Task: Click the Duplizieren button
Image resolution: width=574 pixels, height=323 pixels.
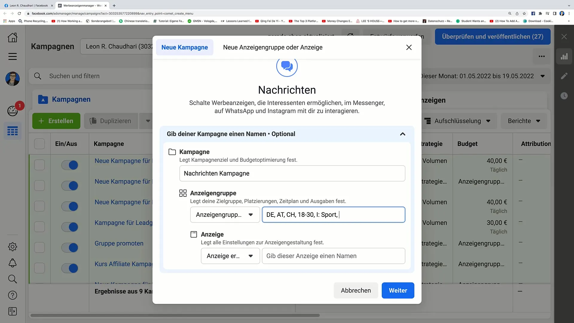Action: pos(111,121)
